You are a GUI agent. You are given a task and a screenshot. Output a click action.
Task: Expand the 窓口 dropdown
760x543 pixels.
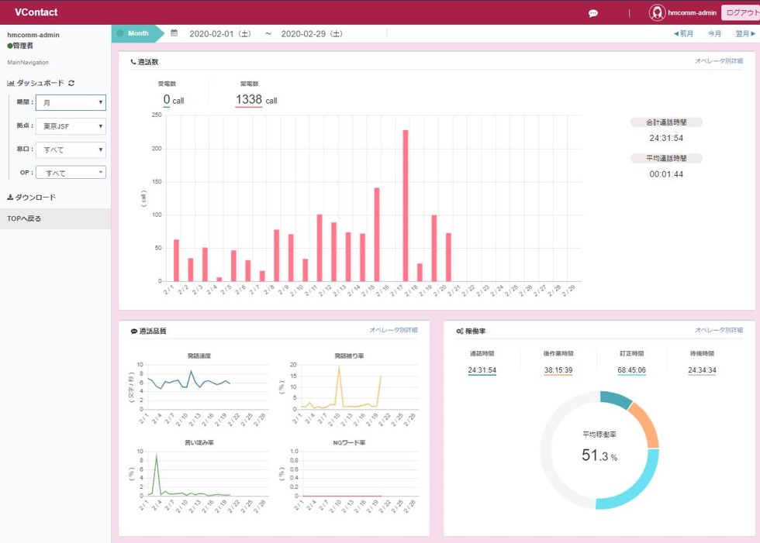[x=71, y=149]
